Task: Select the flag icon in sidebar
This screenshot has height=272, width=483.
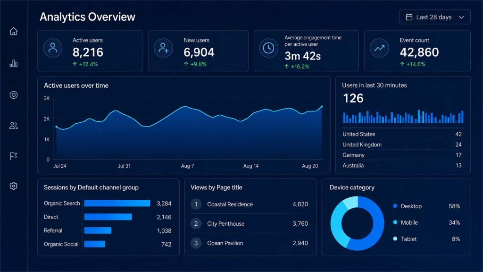Action: tap(13, 156)
